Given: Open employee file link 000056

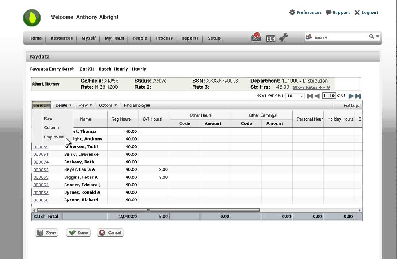Looking at the screenshot, I should click(41, 200).
